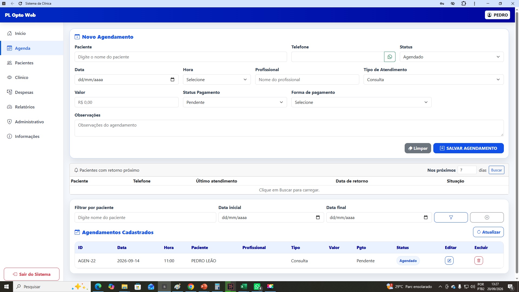This screenshot has height=292, width=519.
Task: Expand Tipo de Atendimento dropdown
Action: click(x=434, y=79)
